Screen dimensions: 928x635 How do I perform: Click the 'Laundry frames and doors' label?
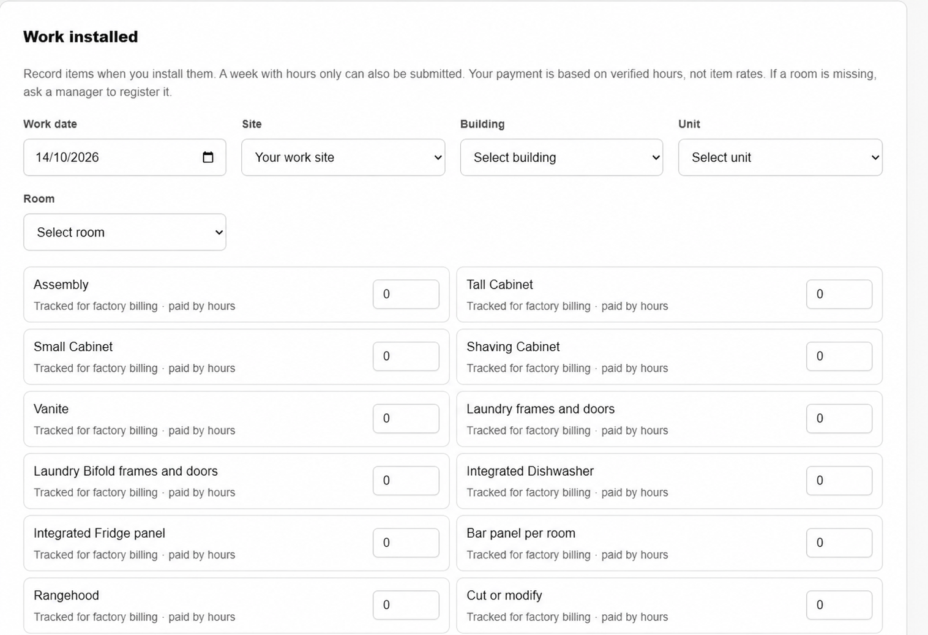(x=541, y=409)
